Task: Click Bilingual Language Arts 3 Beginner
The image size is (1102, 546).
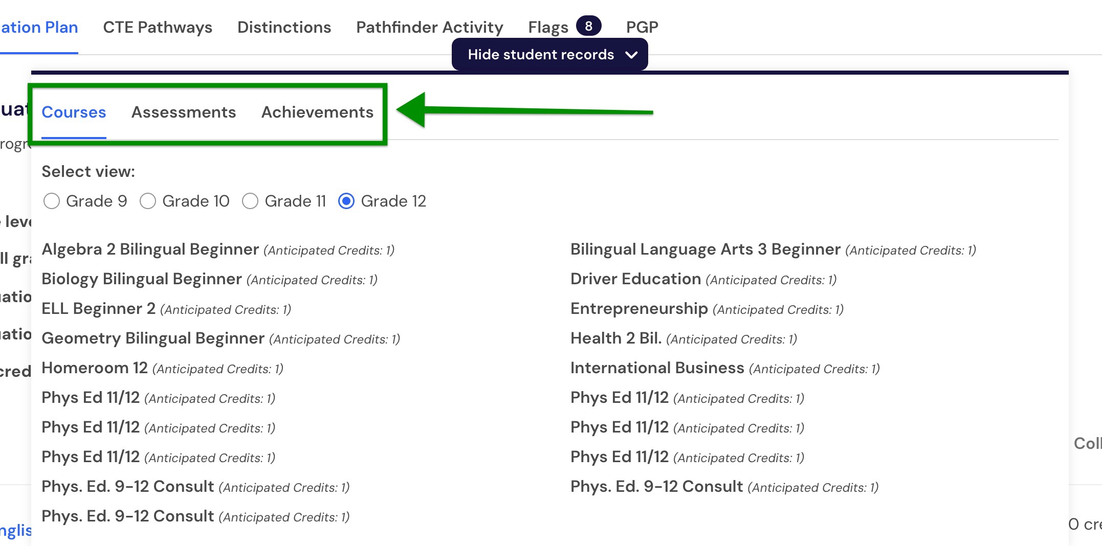Action: click(x=706, y=249)
